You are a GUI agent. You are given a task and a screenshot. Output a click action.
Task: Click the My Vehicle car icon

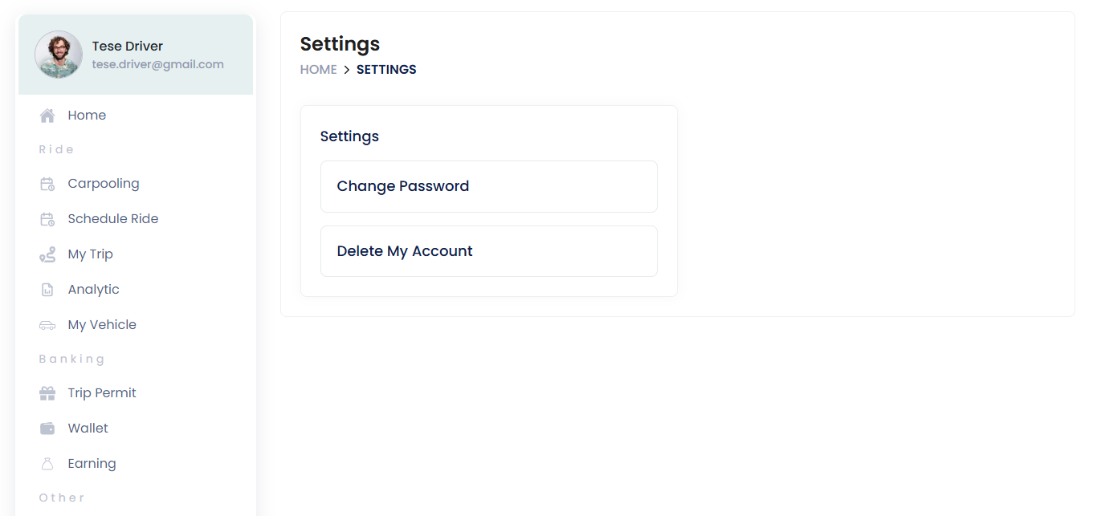point(47,325)
